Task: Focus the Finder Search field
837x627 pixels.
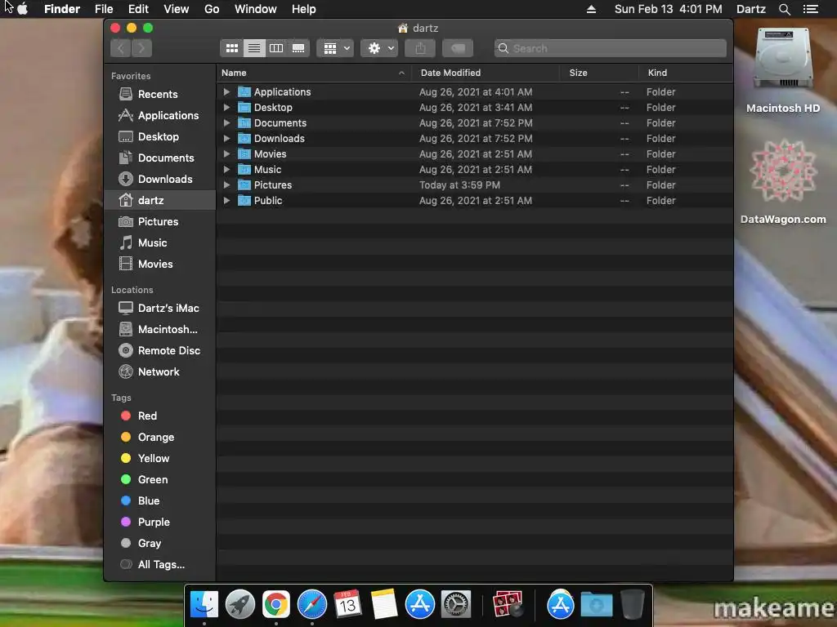Action: click(610, 48)
